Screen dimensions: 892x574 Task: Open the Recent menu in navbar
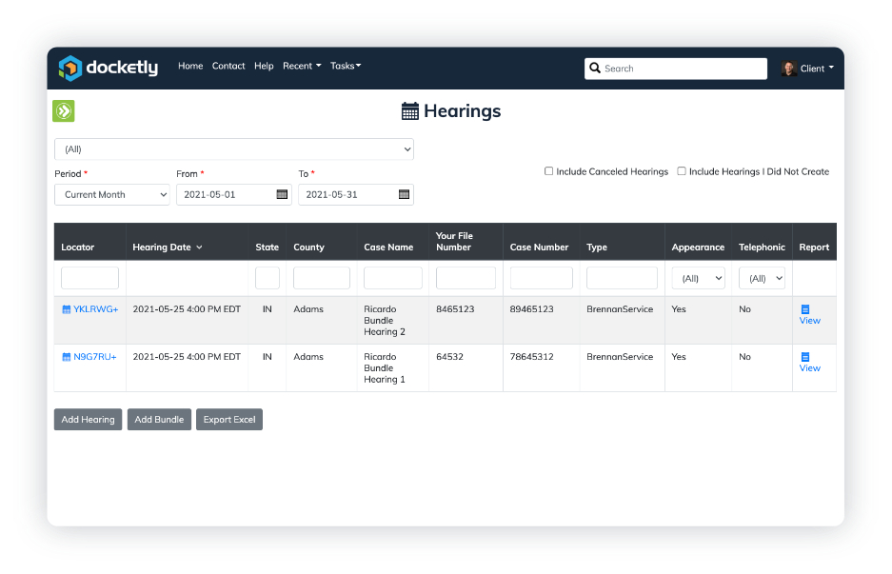click(x=302, y=67)
